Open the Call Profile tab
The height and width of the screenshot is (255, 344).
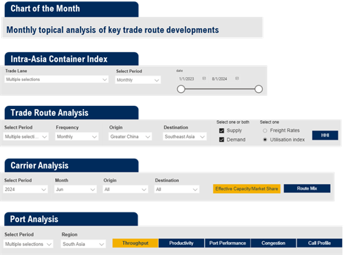coord(319,243)
